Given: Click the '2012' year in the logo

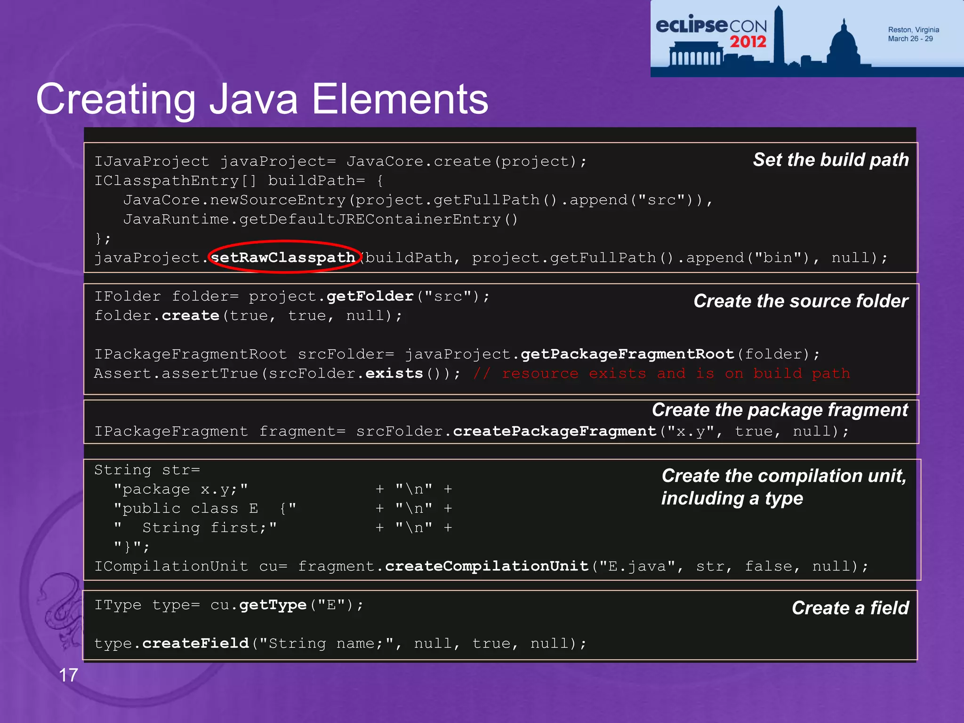Looking at the screenshot, I should (x=748, y=41).
